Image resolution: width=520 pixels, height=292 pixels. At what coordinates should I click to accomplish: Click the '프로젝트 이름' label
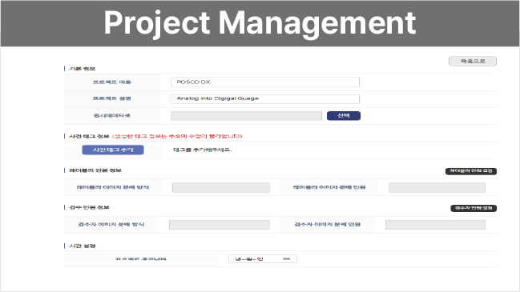[111, 82]
